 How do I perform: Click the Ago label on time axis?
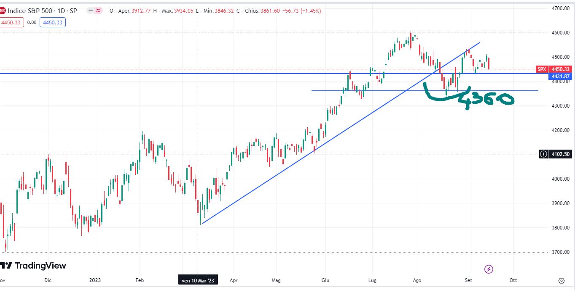coord(417,280)
